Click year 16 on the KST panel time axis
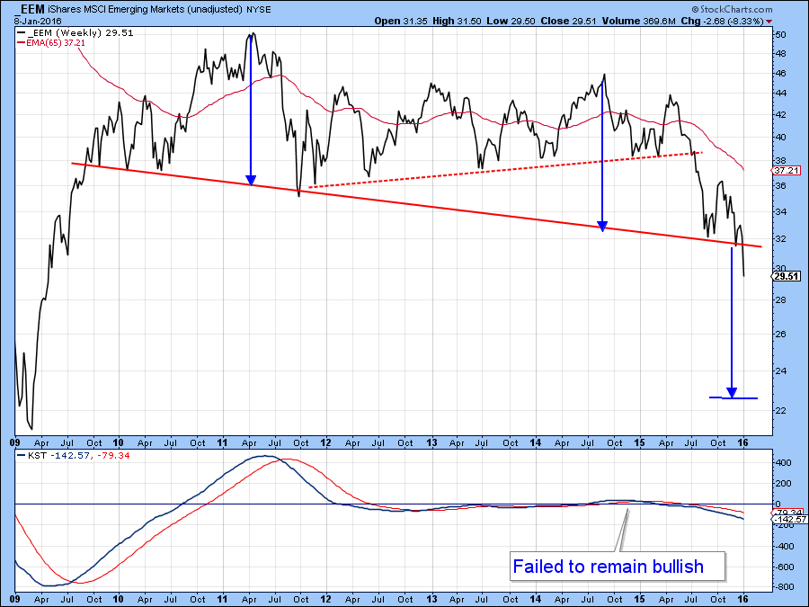This screenshot has width=809, height=607. point(743,599)
